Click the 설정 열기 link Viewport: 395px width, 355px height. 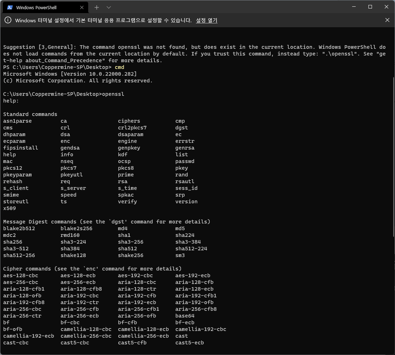(x=207, y=21)
